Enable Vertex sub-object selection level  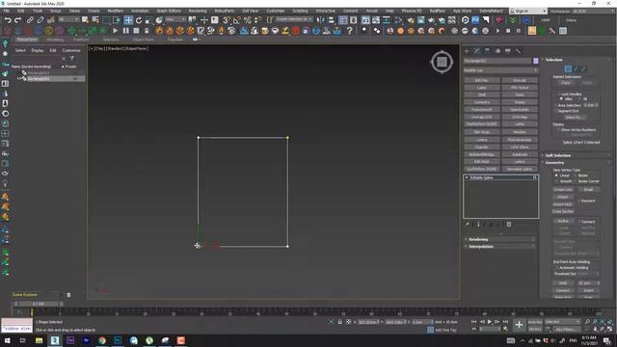pos(568,68)
